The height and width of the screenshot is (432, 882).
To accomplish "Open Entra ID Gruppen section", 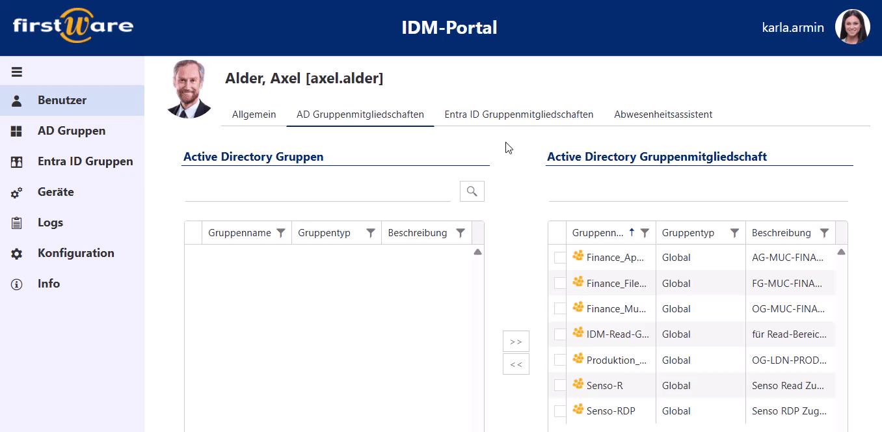I will 16,161.
